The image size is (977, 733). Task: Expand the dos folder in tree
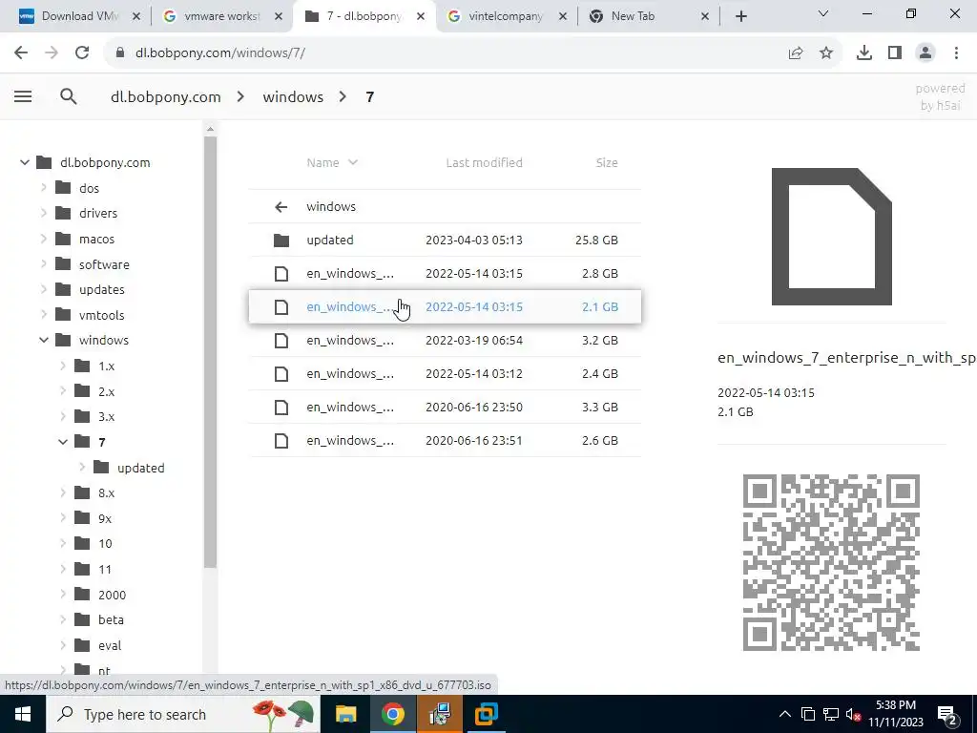(x=44, y=188)
